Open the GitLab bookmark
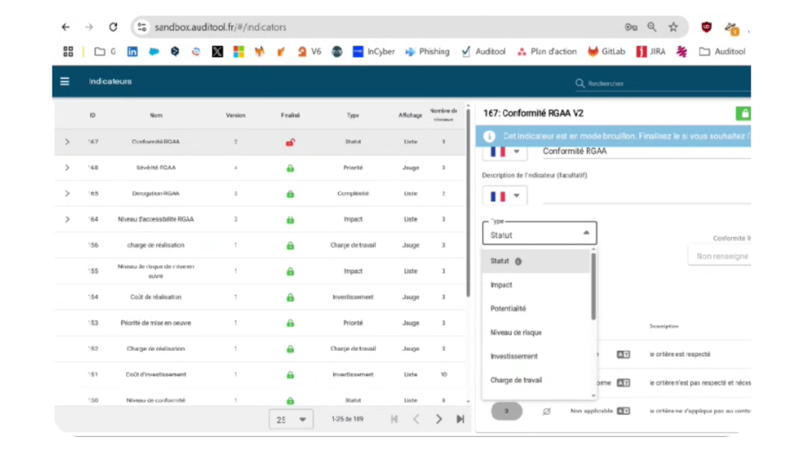803x451 pixels. click(x=602, y=52)
